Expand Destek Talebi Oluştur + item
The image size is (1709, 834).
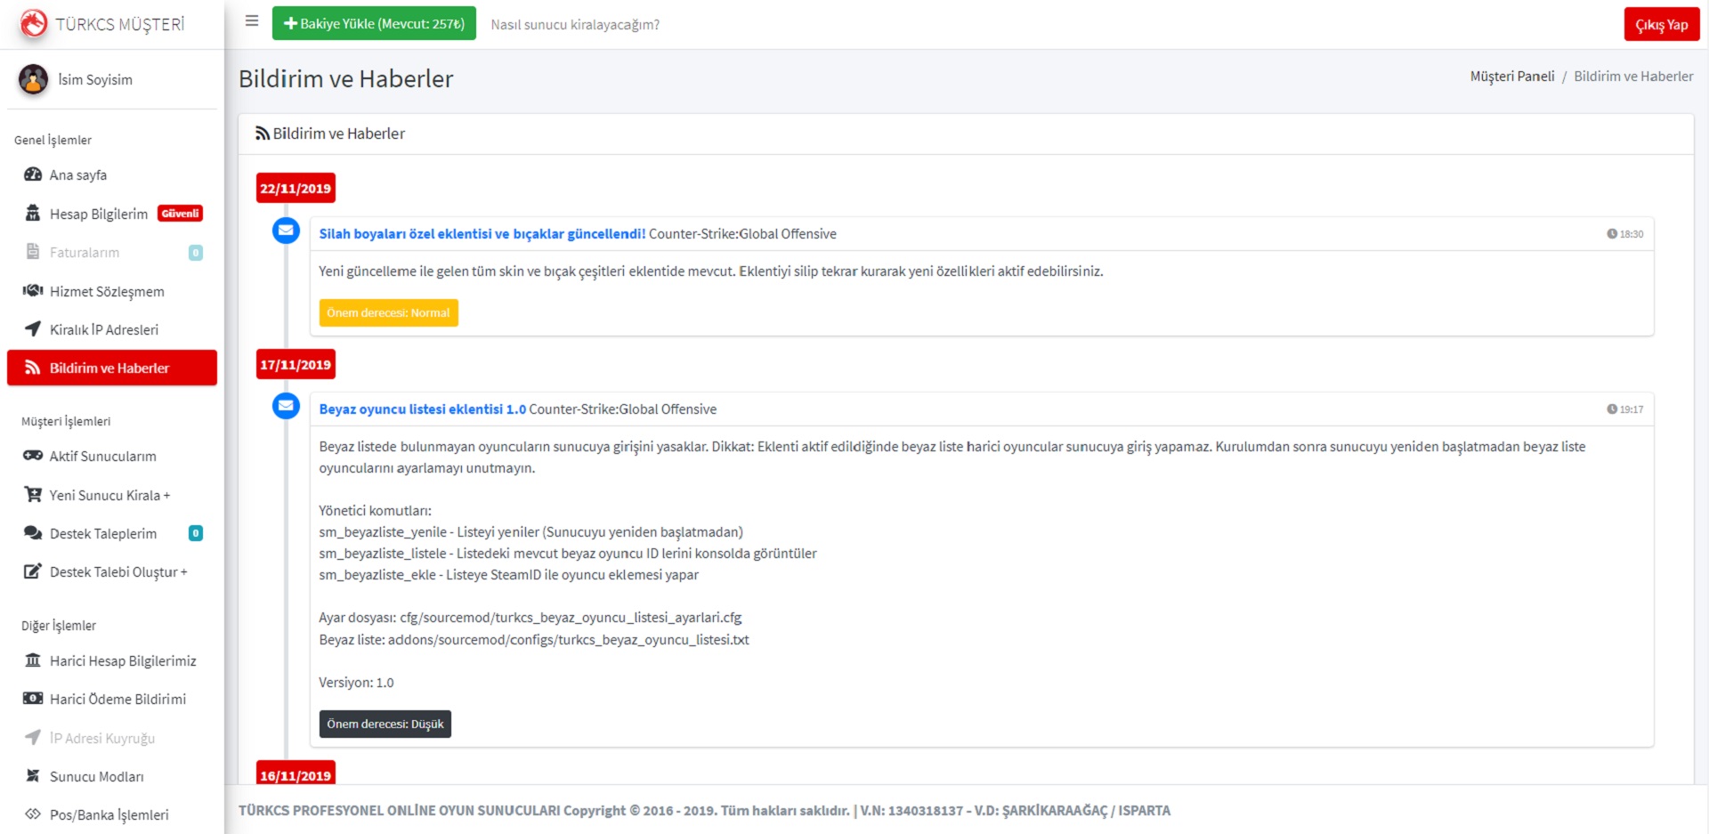coord(118,571)
